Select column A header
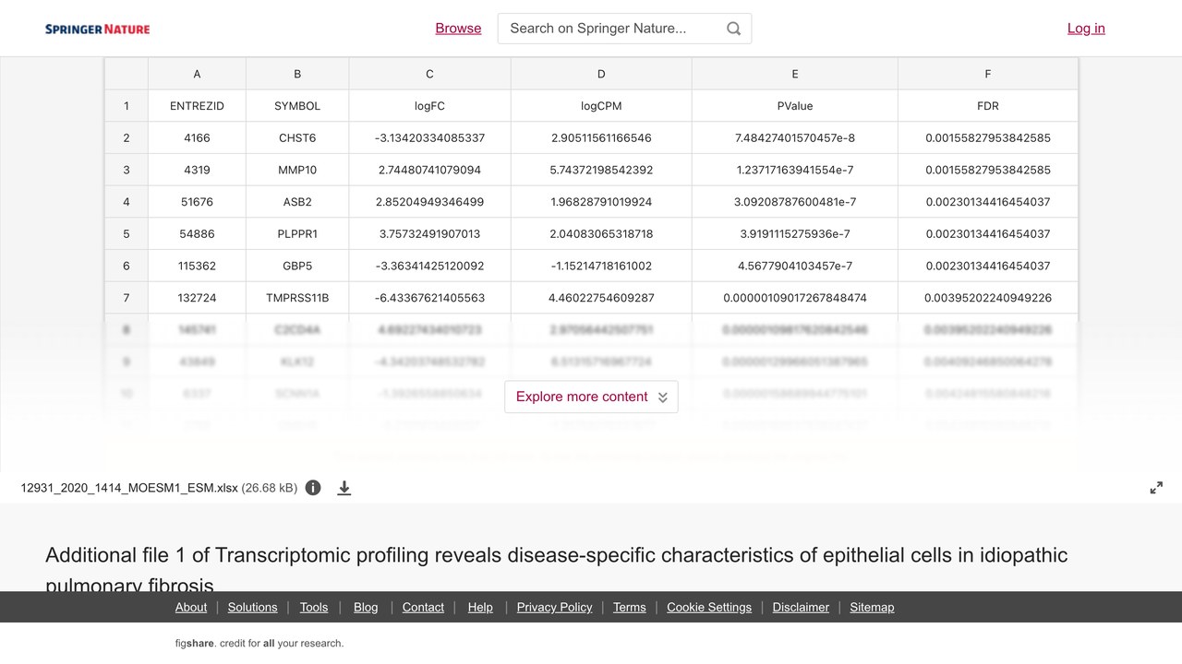This screenshot has height=664, width=1182. pos(197,74)
